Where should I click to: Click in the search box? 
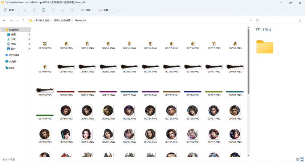coord(282,21)
